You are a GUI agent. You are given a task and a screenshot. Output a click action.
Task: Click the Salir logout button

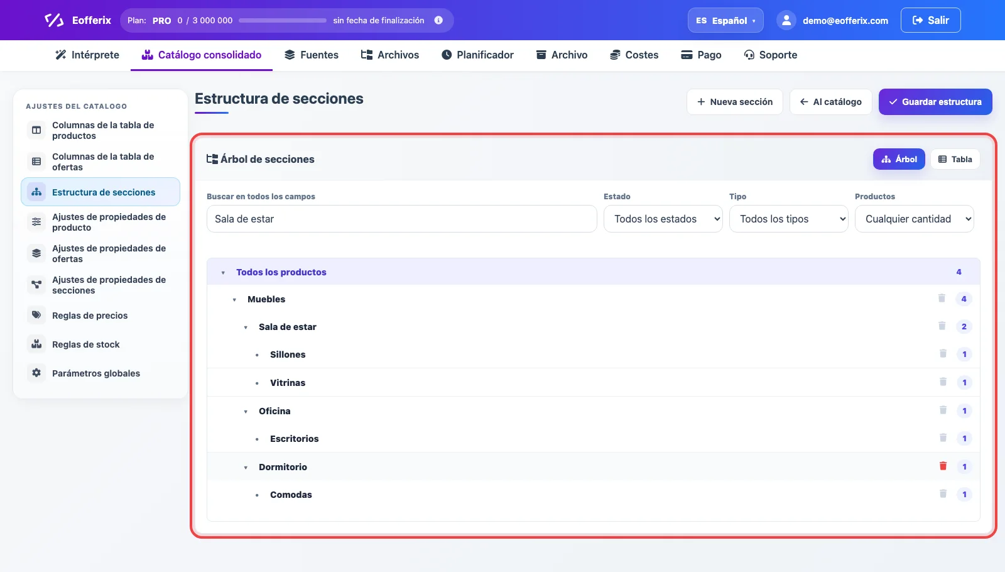click(930, 20)
